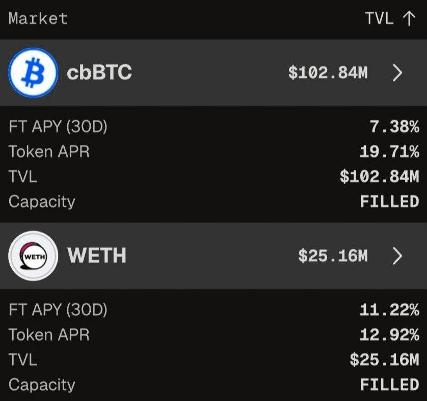This screenshot has height=401, width=427.
Task: Click cbBTC FT APY (30D) label
Action: [58, 127]
